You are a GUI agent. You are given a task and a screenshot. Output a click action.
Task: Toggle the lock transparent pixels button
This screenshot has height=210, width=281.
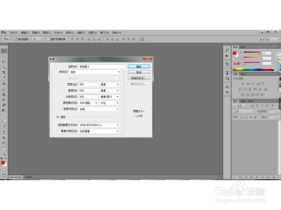242,117
